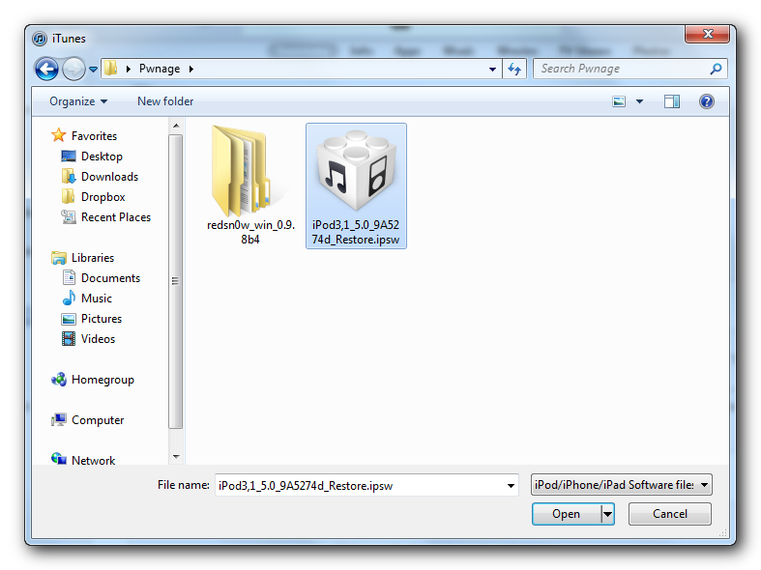The width and height of the screenshot is (761, 570).
Task: Open the File name dropdown arrow
Action: click(511, 486)
